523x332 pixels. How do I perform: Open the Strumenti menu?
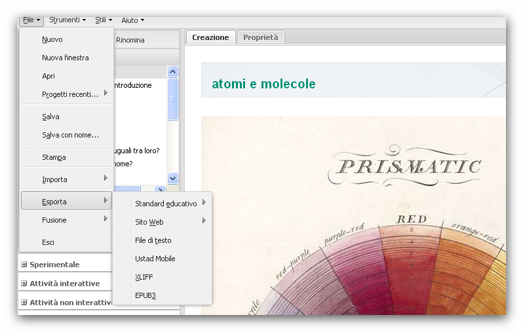click(x=68, y=20)
